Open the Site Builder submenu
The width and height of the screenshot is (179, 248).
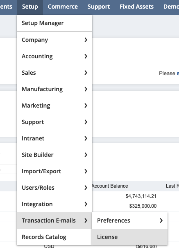[x=54, y=155]
